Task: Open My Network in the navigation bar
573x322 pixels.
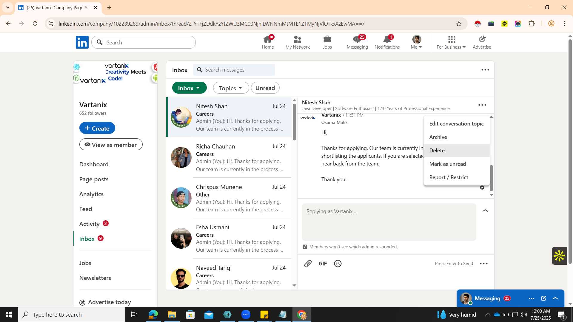Action: click(x=298, y=42)
